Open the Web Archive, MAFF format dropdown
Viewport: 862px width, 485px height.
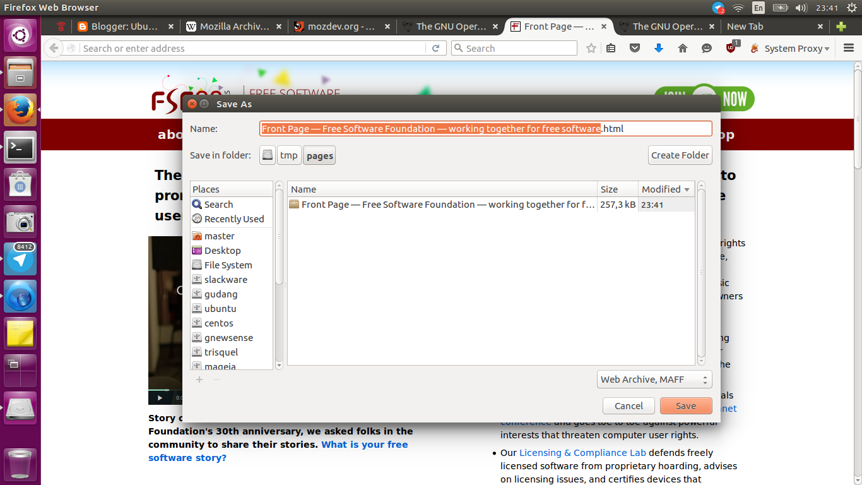click(654, 379)
